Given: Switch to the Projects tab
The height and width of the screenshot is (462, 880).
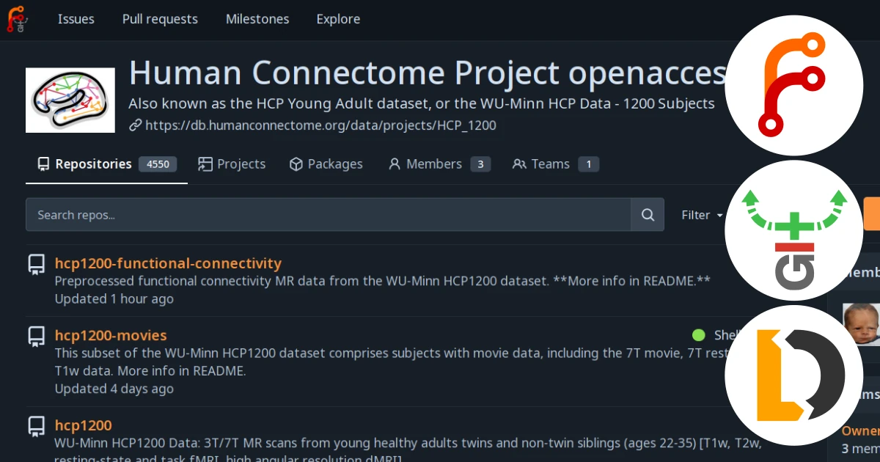Looking at the screenshot, I should (x=232, y=164).
